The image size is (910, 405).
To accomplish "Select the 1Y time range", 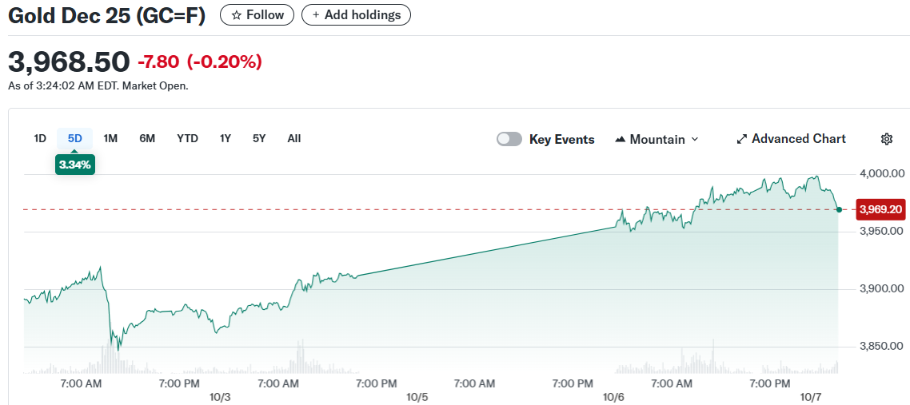I will 226,138.
